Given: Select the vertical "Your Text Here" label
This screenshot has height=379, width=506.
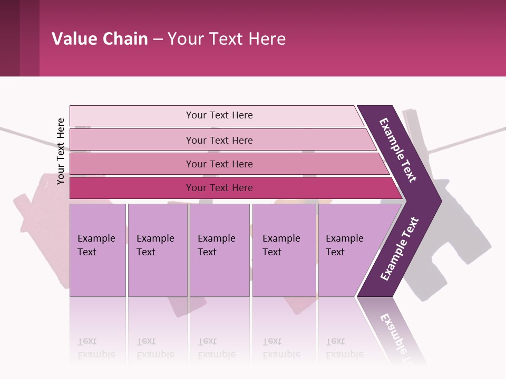Looking at the screenshot, I should [61, 151].
